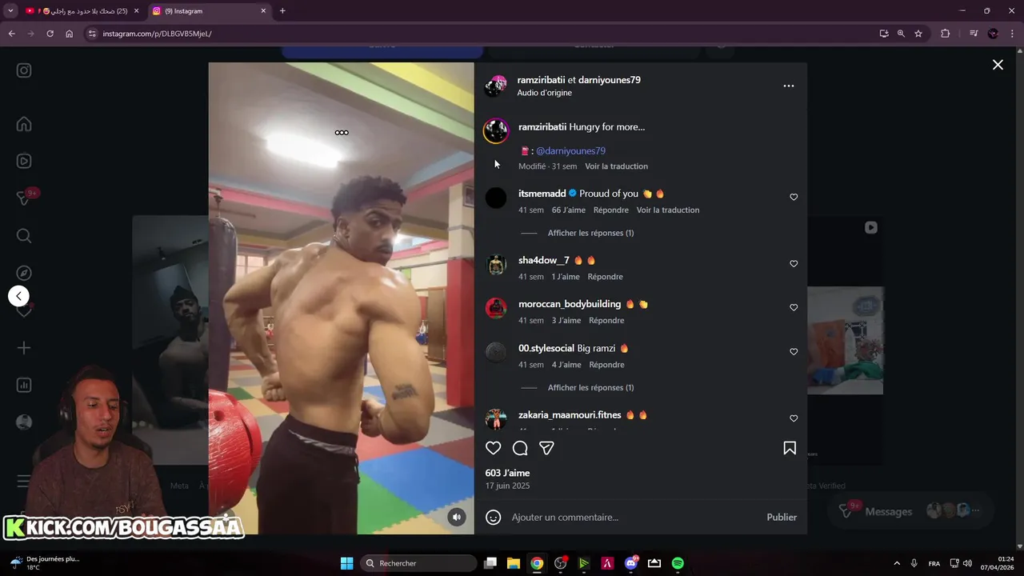Viewport: 1024px width, 576px height.
Task: Open 'Audio d'origine' link
Action: pyautogui.click(x=544, y=93)
